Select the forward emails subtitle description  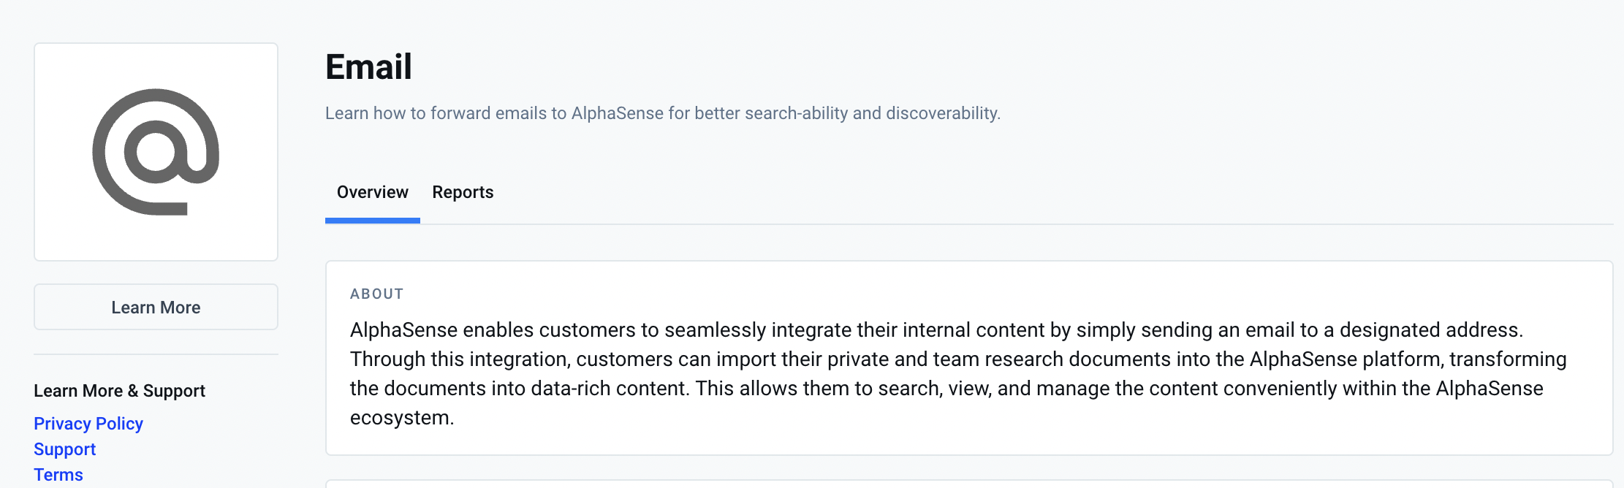coord(663,113)
